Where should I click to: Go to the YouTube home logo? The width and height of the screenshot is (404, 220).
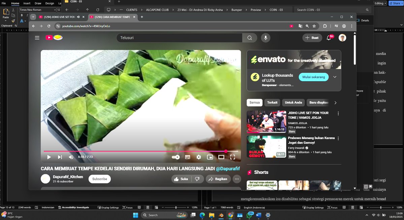pos(54,38)
